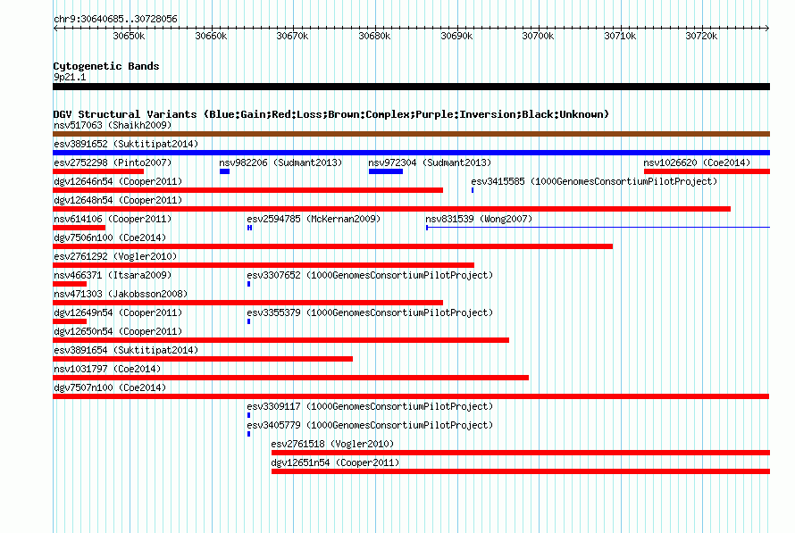
Task: Click the thin blue nsv831539 line
Action: (x=598, y=228)
